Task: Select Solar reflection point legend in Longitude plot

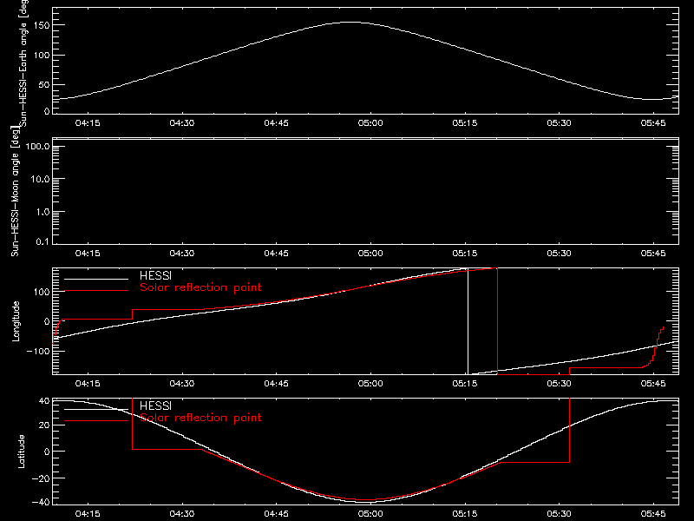Action: point(200,287)
